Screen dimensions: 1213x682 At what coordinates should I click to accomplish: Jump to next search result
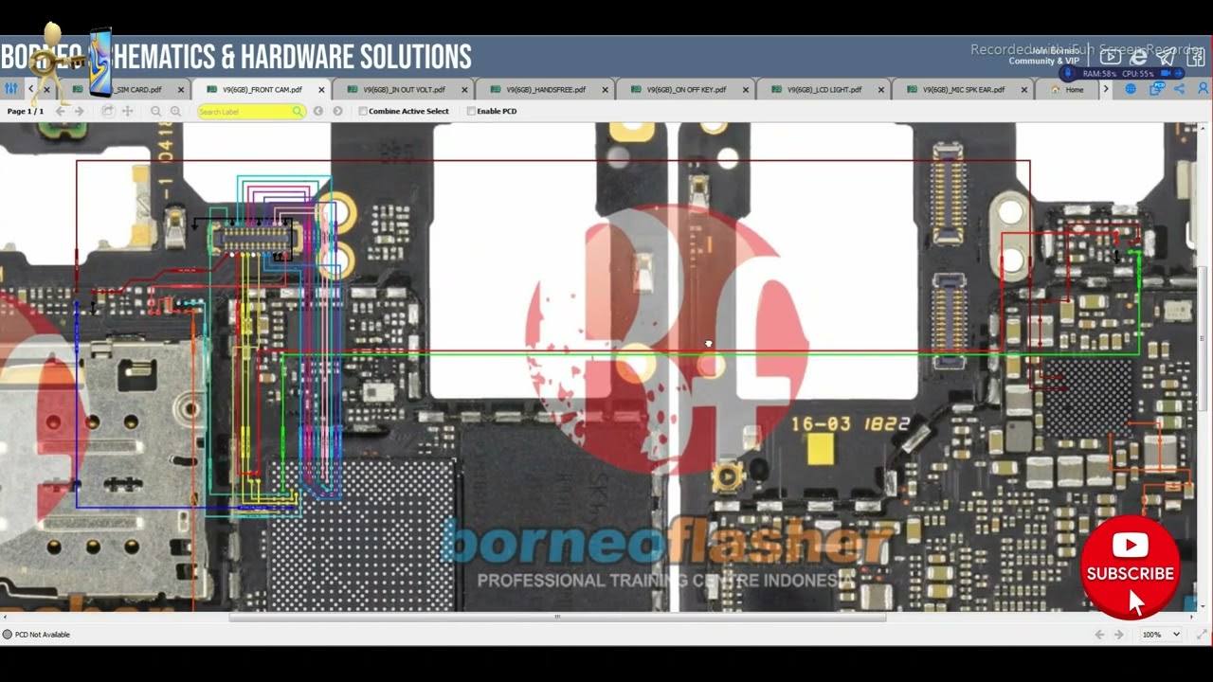pos(337,111)
